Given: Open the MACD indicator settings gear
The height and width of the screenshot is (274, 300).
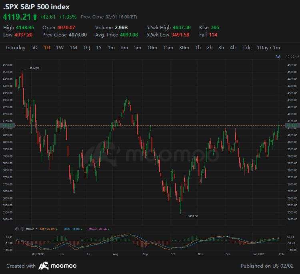Looking at the screenshot, I should pyautogui.click(x=17, y=229).
